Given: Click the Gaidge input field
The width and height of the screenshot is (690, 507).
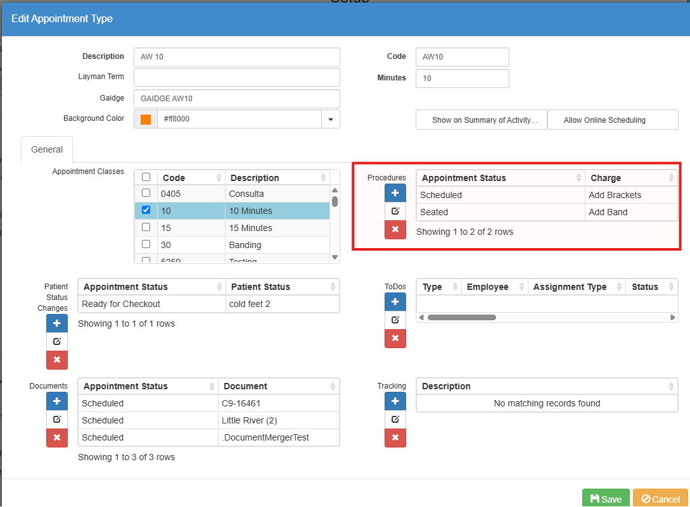Looking at the screenshot, I should [237, 99].
